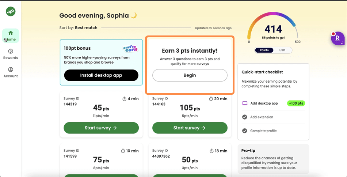Screen dimensions: 347x177
Task: Click the timer icon on 18 min survey
Action: point(211,151)
